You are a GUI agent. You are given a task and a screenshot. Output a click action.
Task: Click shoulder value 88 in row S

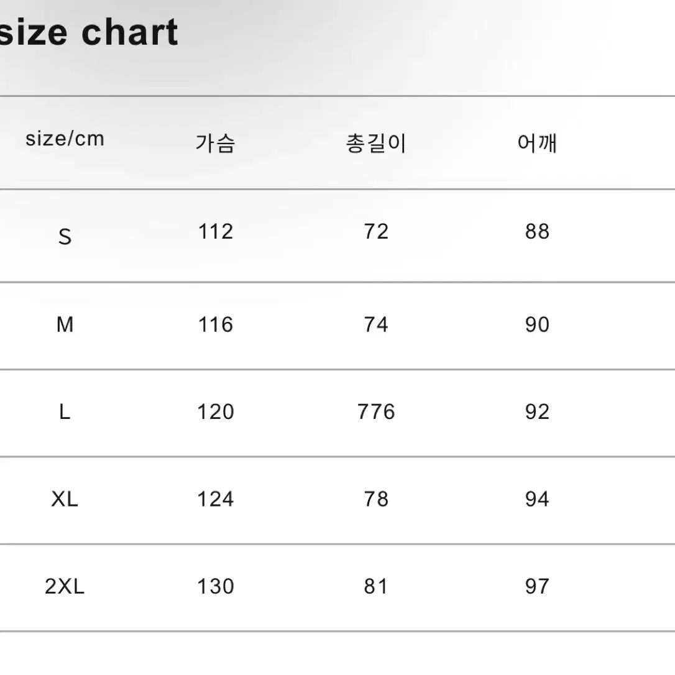click(x=537, y=232)
